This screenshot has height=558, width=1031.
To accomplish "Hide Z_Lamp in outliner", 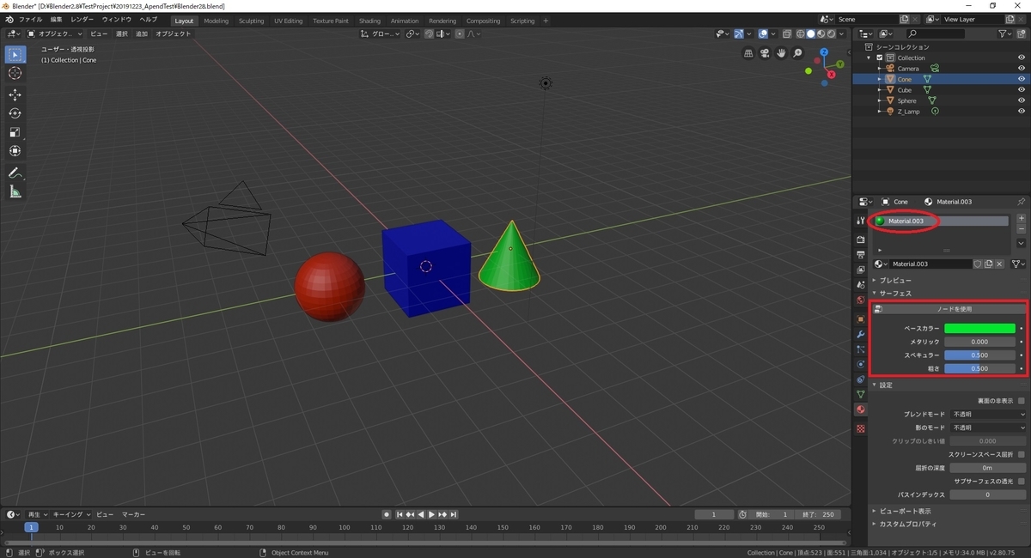I will pyautogui.click(x=1022, y=111).
